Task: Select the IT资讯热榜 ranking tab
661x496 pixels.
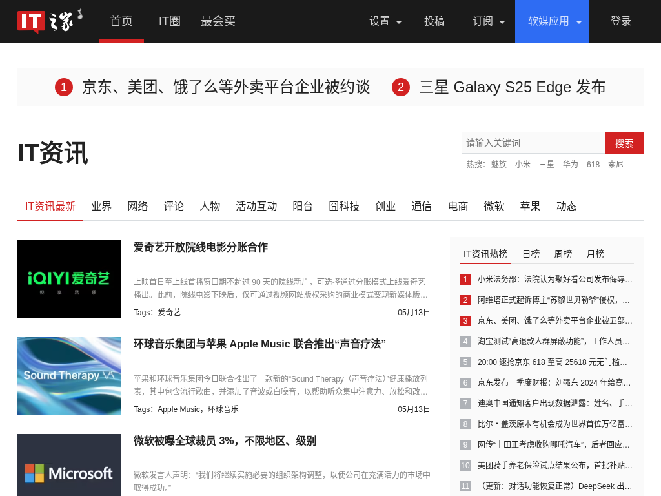Action: (485, 254)
